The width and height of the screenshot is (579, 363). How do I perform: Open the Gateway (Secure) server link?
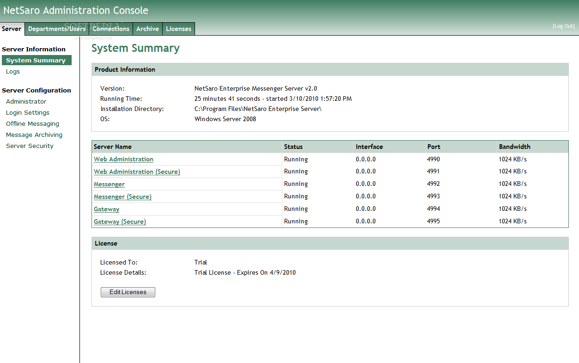(x=120, y=221)
